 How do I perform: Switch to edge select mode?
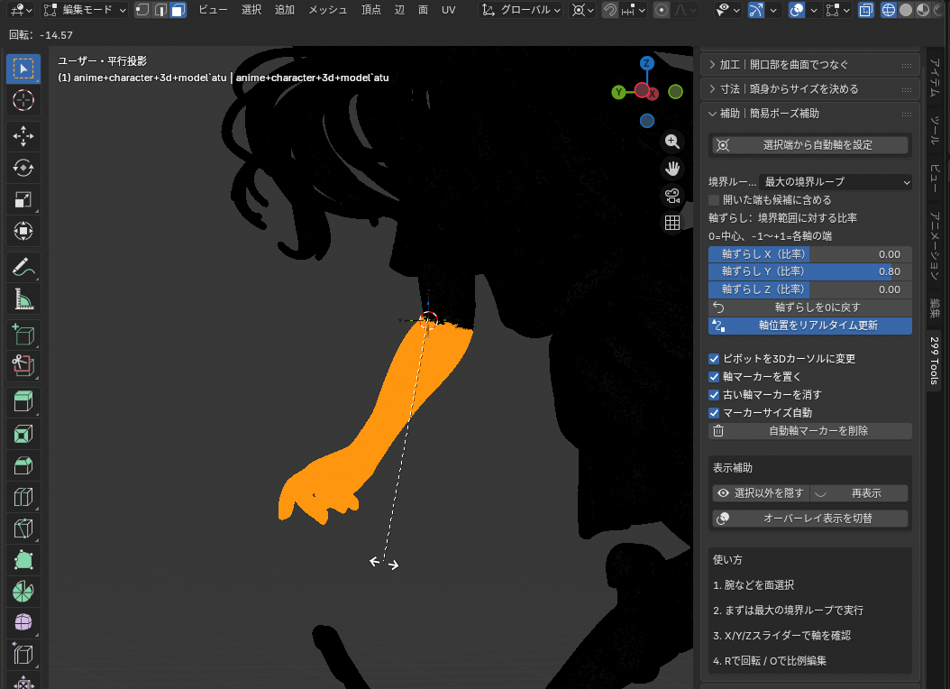point(160,10)
